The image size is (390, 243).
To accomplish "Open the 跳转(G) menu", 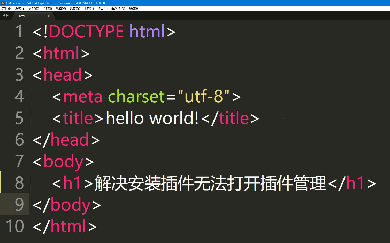I will pos(74,8).
